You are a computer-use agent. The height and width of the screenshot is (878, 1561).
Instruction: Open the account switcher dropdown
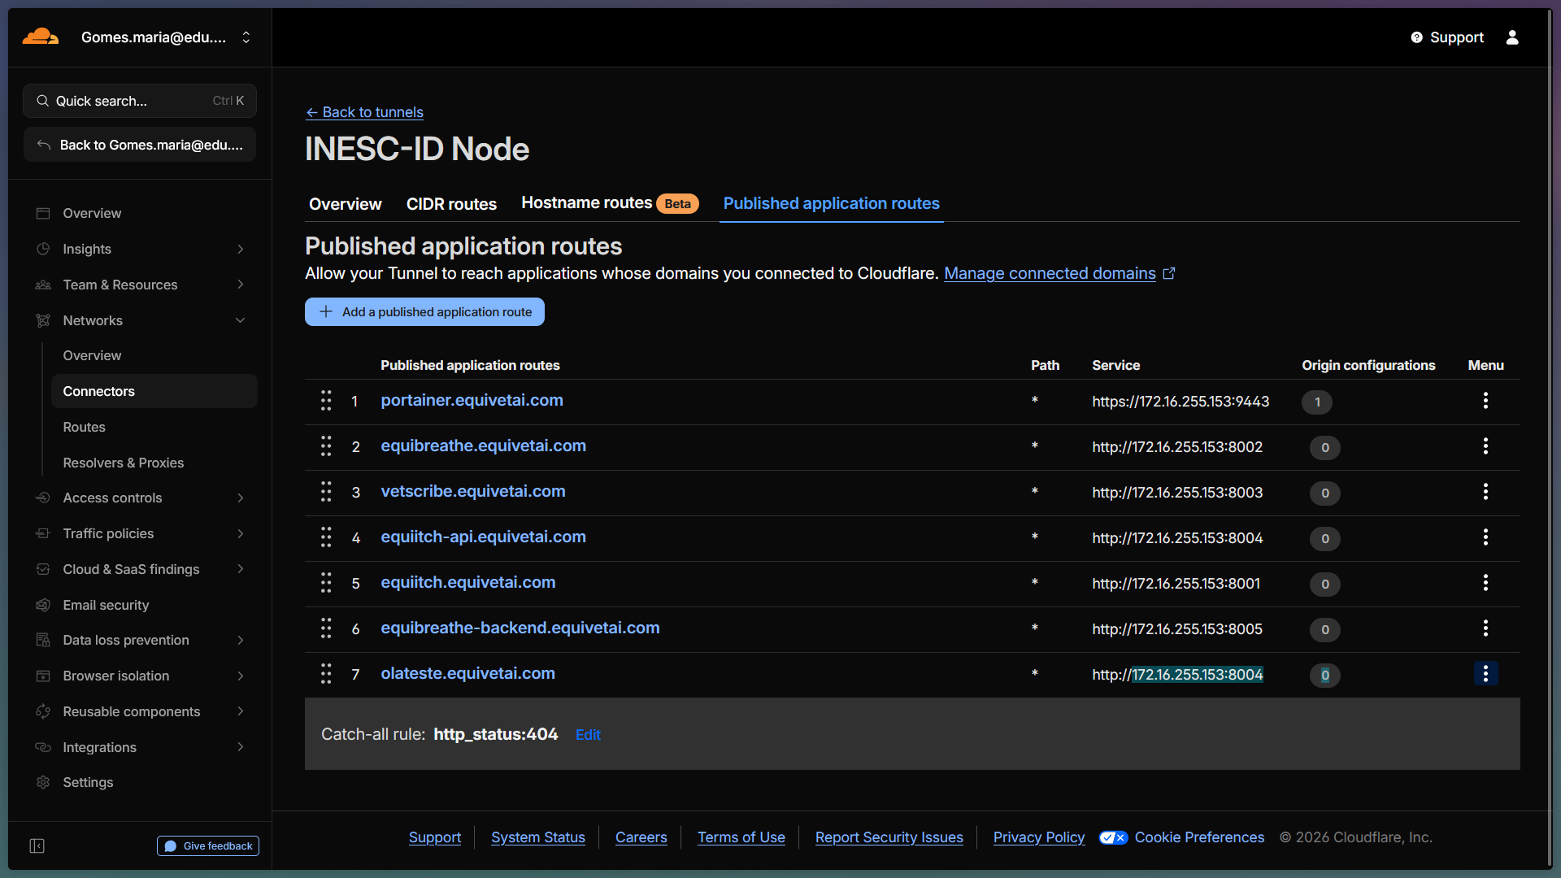click(x=246, y=37)
